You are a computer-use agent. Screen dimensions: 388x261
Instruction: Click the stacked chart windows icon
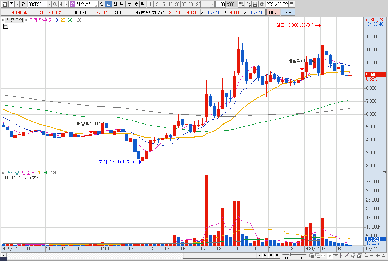click(x=359, y=256)
